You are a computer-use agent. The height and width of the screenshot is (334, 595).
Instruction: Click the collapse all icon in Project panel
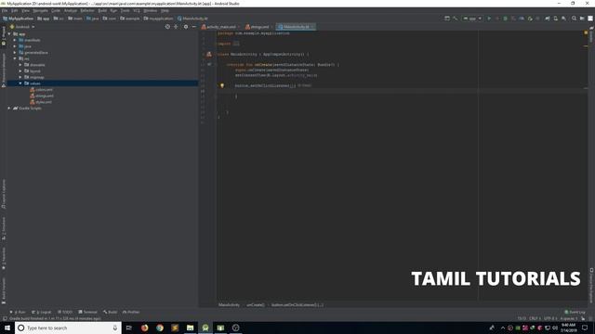(176, 27)
